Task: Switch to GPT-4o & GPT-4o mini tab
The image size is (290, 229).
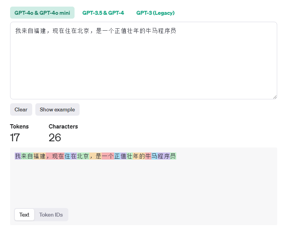Action: tap(42, 13)
